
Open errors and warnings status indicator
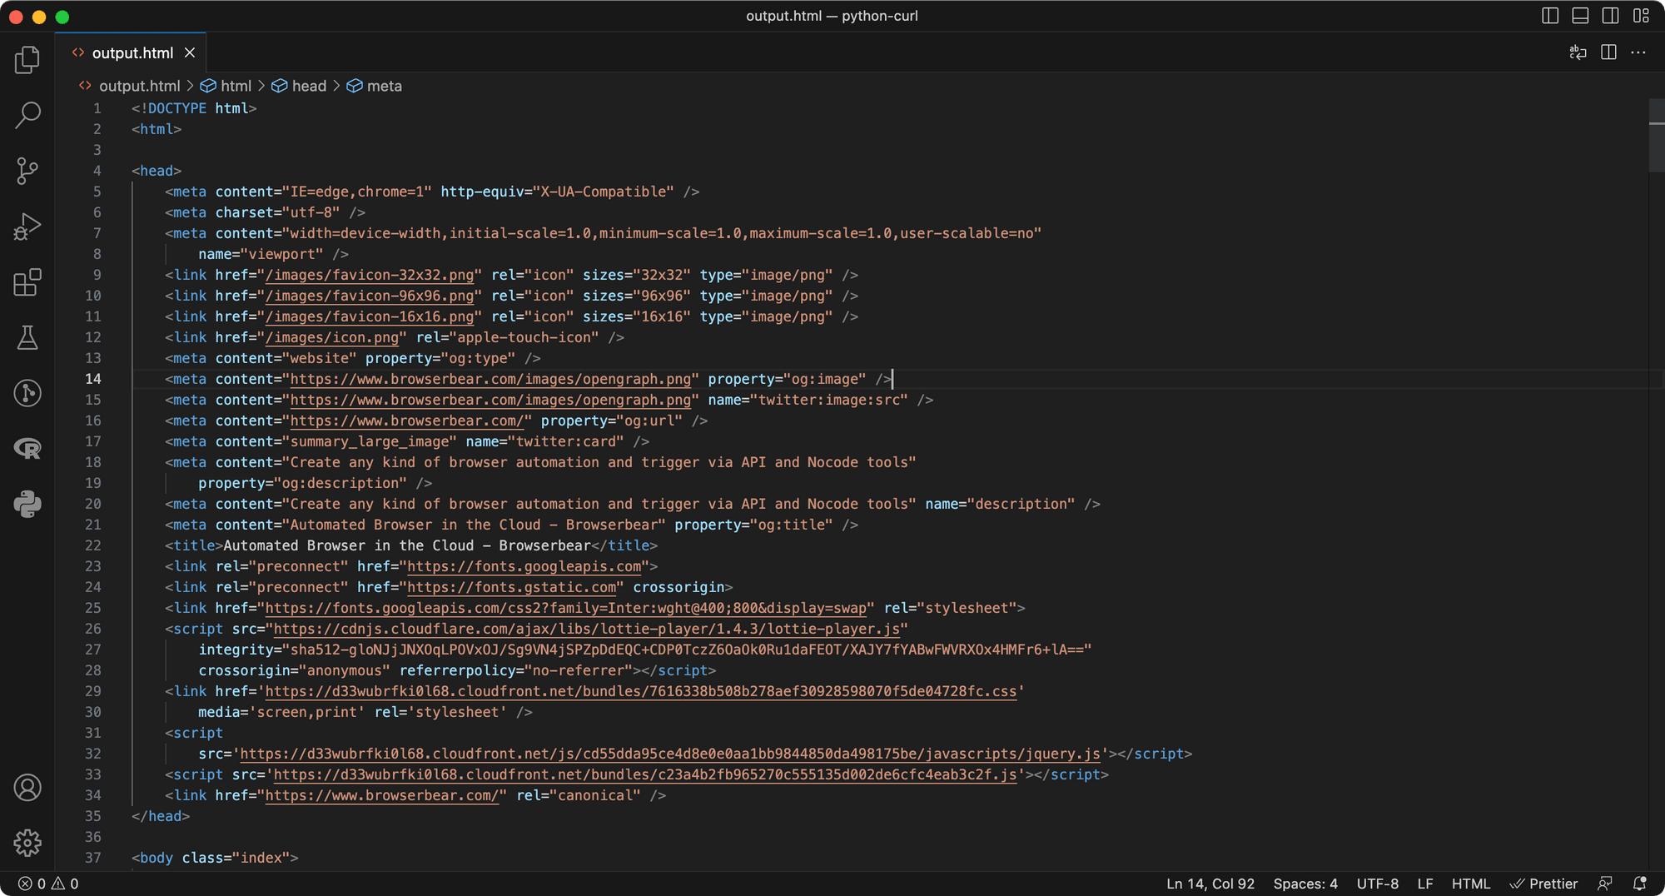click(x=48, y=884)
